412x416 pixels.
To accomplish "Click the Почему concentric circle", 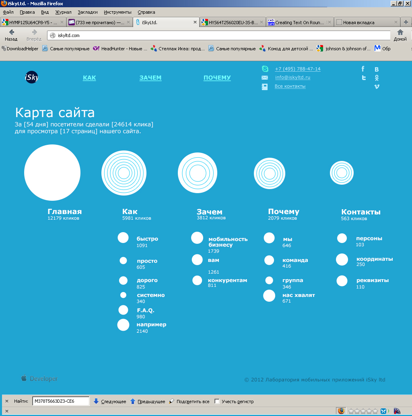I will [x=270, y=173].
